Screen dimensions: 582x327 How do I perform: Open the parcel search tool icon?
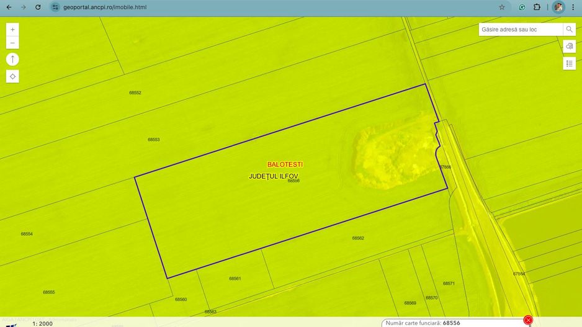pyautogui.click(x=570, y=46)
